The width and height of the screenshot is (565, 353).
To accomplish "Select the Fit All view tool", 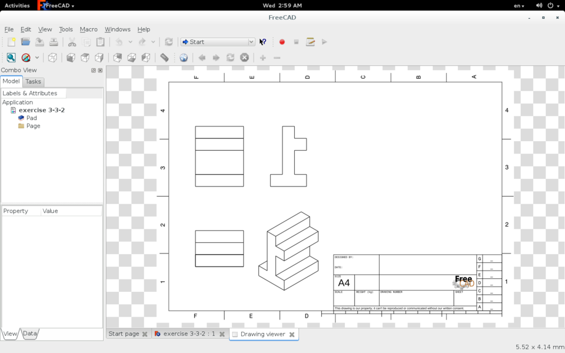I will pyautogui.click(x=11, y=57).
